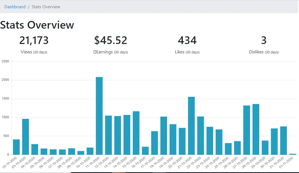The image size is (299, 173).
Task: Select the bar for 19-10-2020
Action: (173, 139)
